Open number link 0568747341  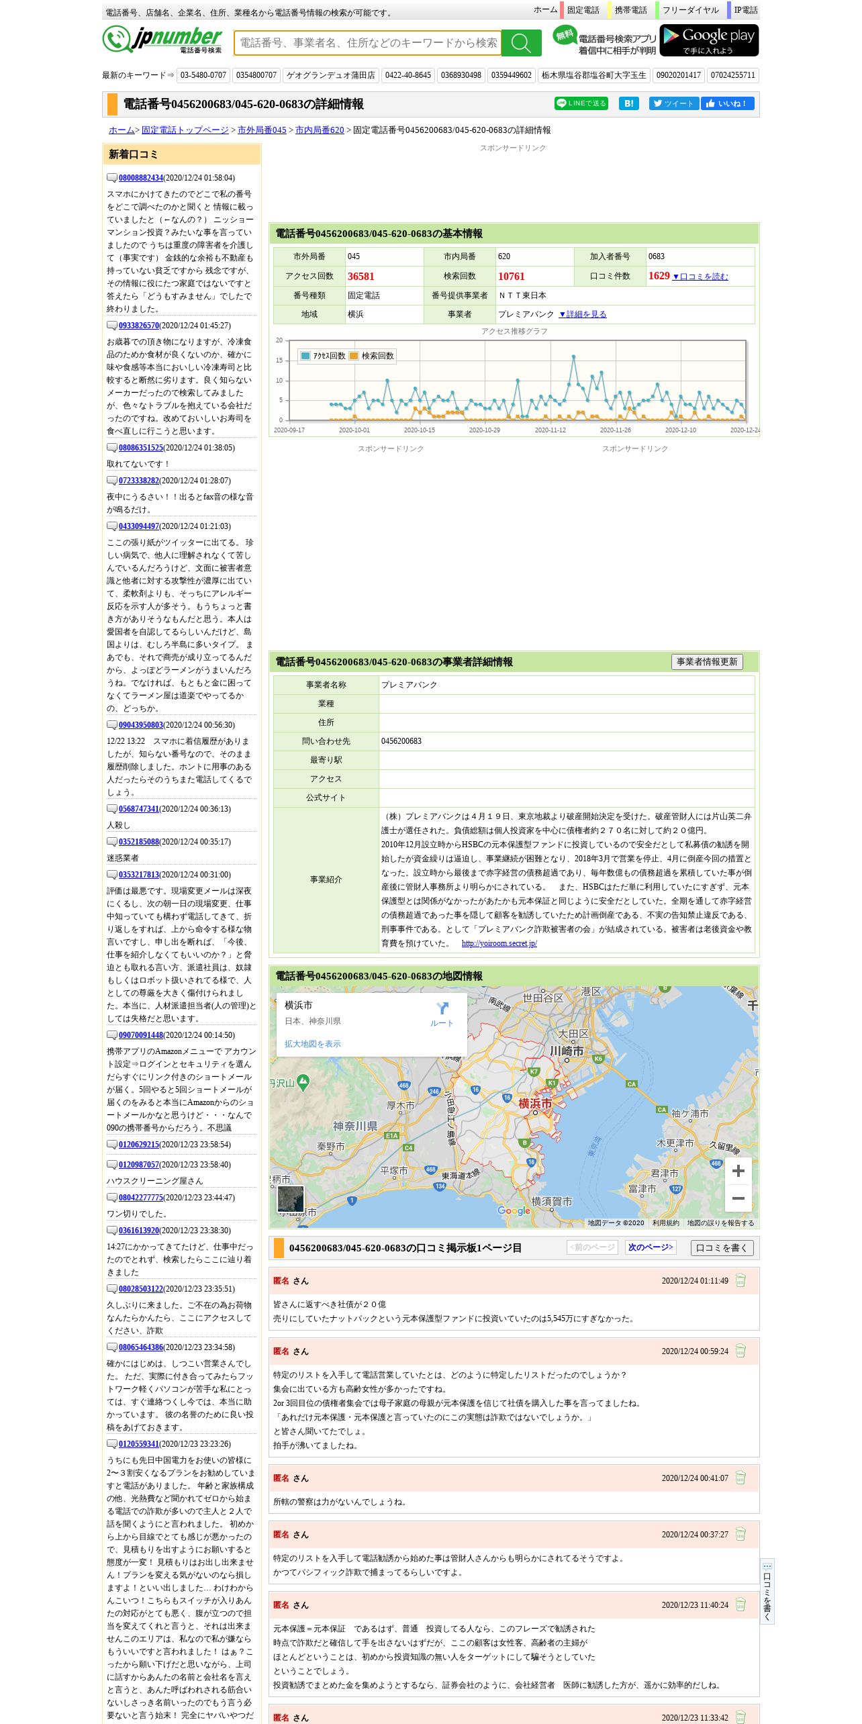point(139,809)
